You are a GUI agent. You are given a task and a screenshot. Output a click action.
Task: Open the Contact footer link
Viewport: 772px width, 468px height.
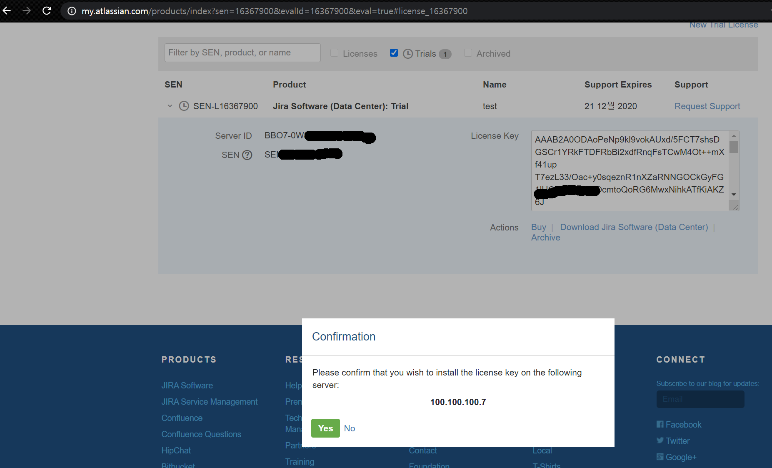coord(423,451)
